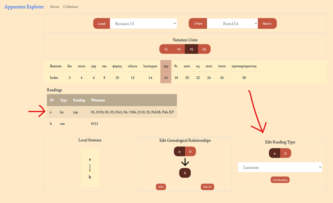Click the ADD relationship button
The image size is (333, 203).
coord(161,187)
